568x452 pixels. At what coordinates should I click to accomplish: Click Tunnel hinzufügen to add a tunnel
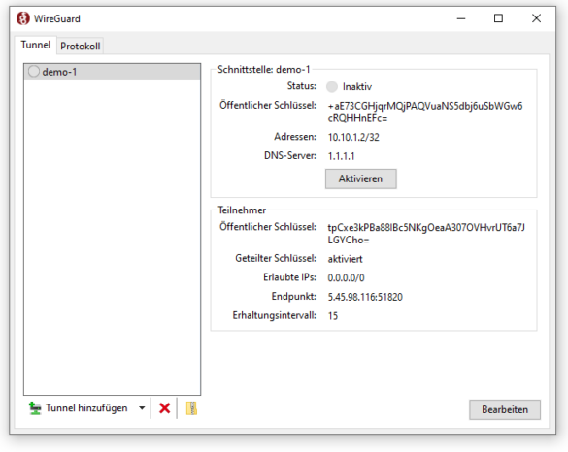(x=86, y=408)
